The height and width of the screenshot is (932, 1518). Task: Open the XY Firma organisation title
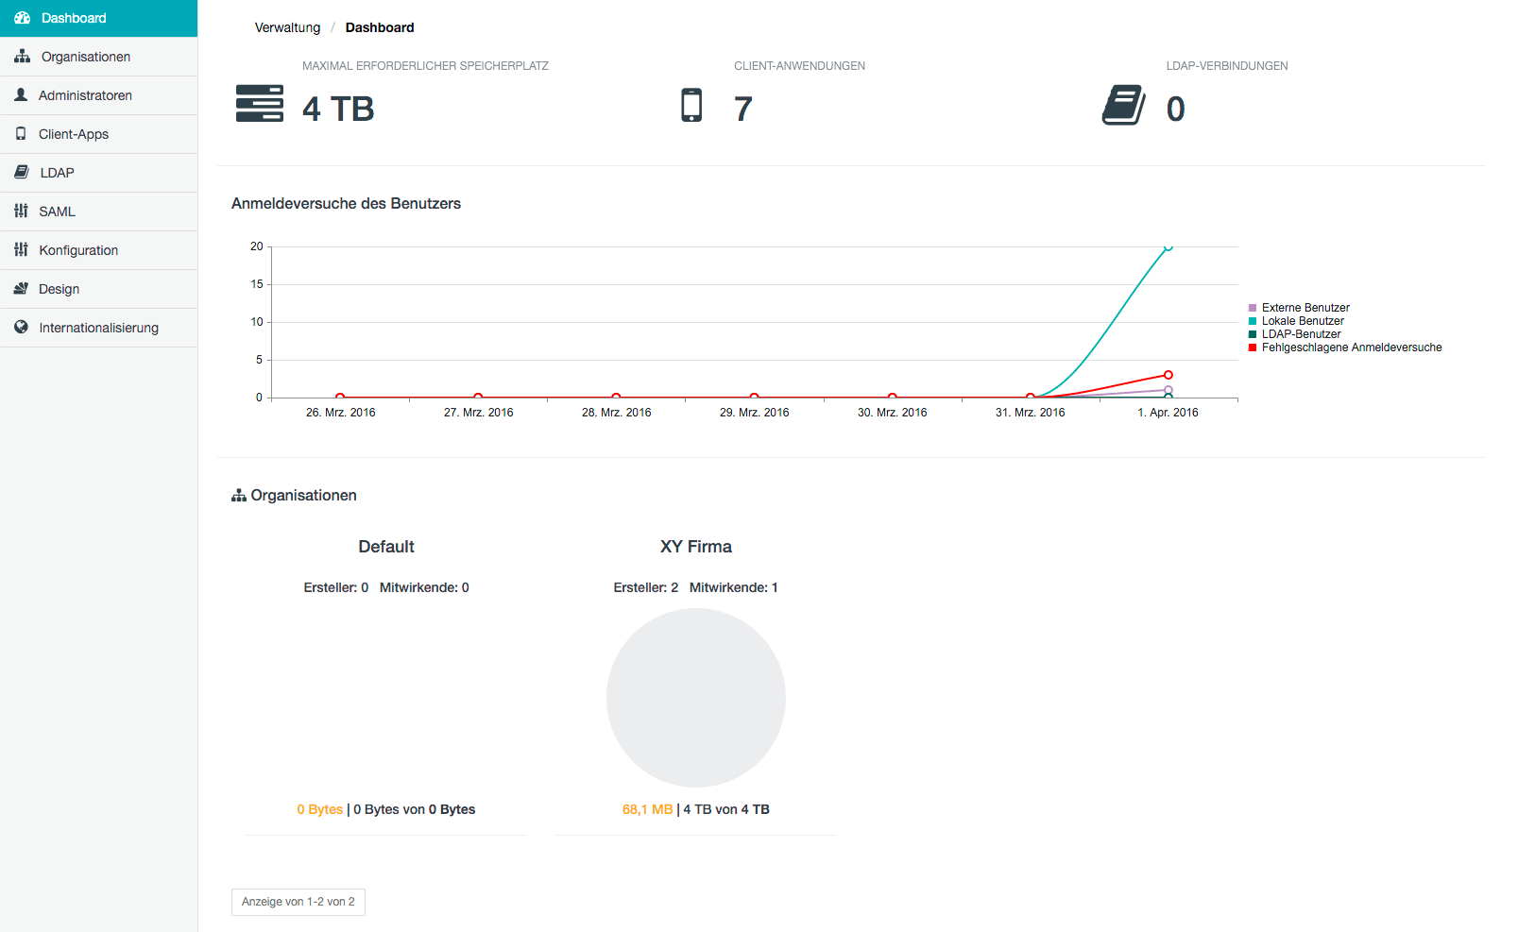[696, 547]
